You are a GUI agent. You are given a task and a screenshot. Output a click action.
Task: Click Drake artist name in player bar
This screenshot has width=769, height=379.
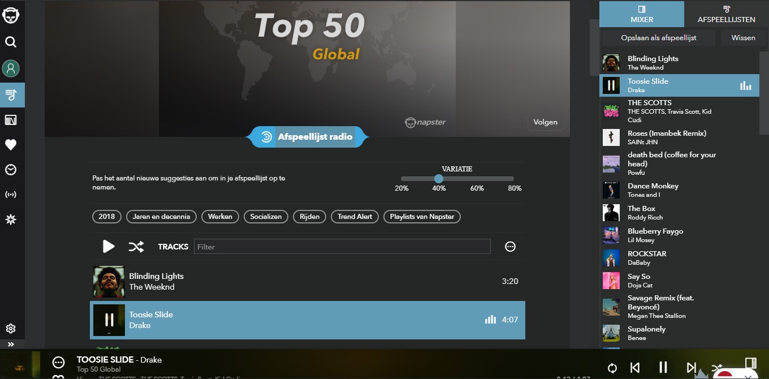151,360
